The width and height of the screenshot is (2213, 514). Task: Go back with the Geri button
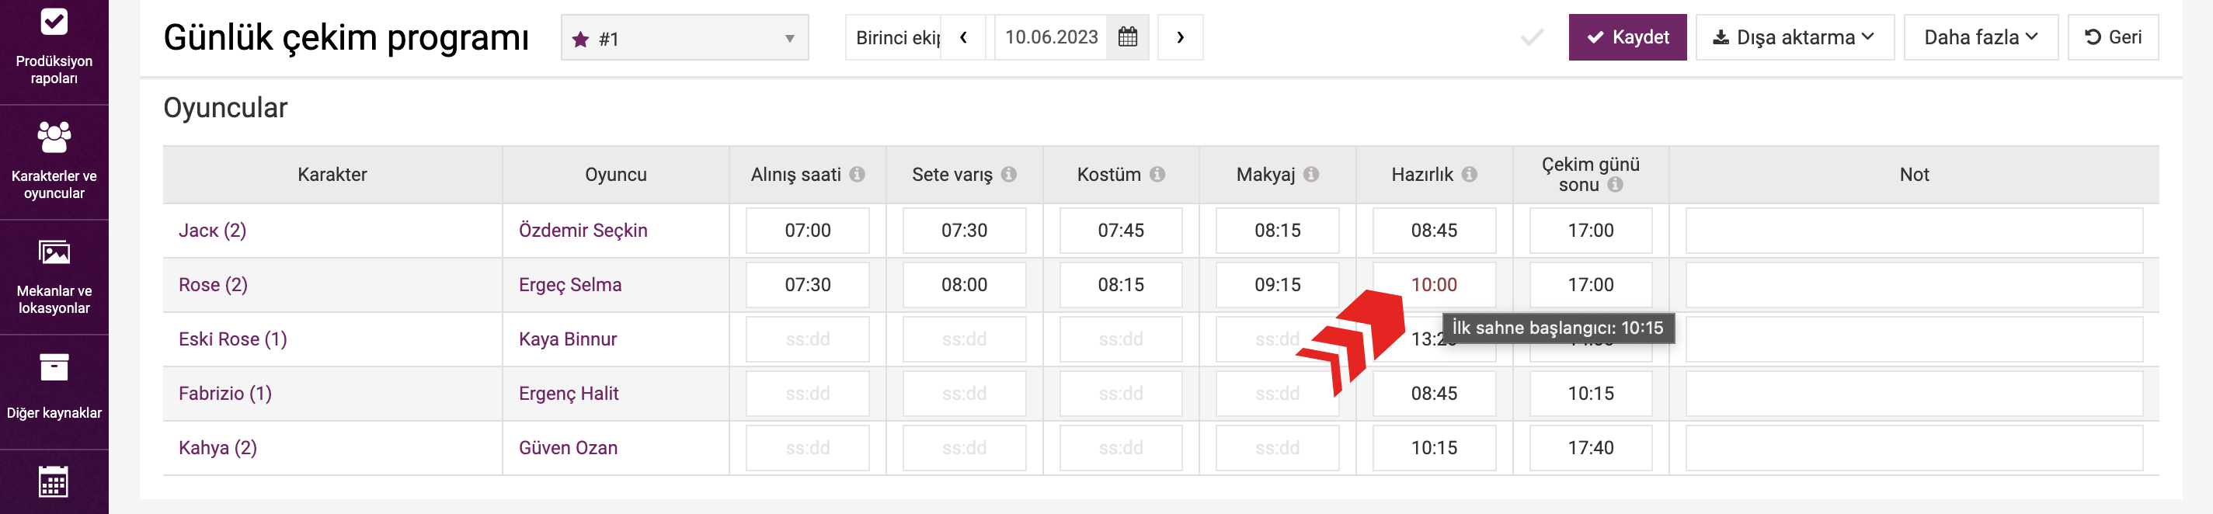(x=2113, y=37)
